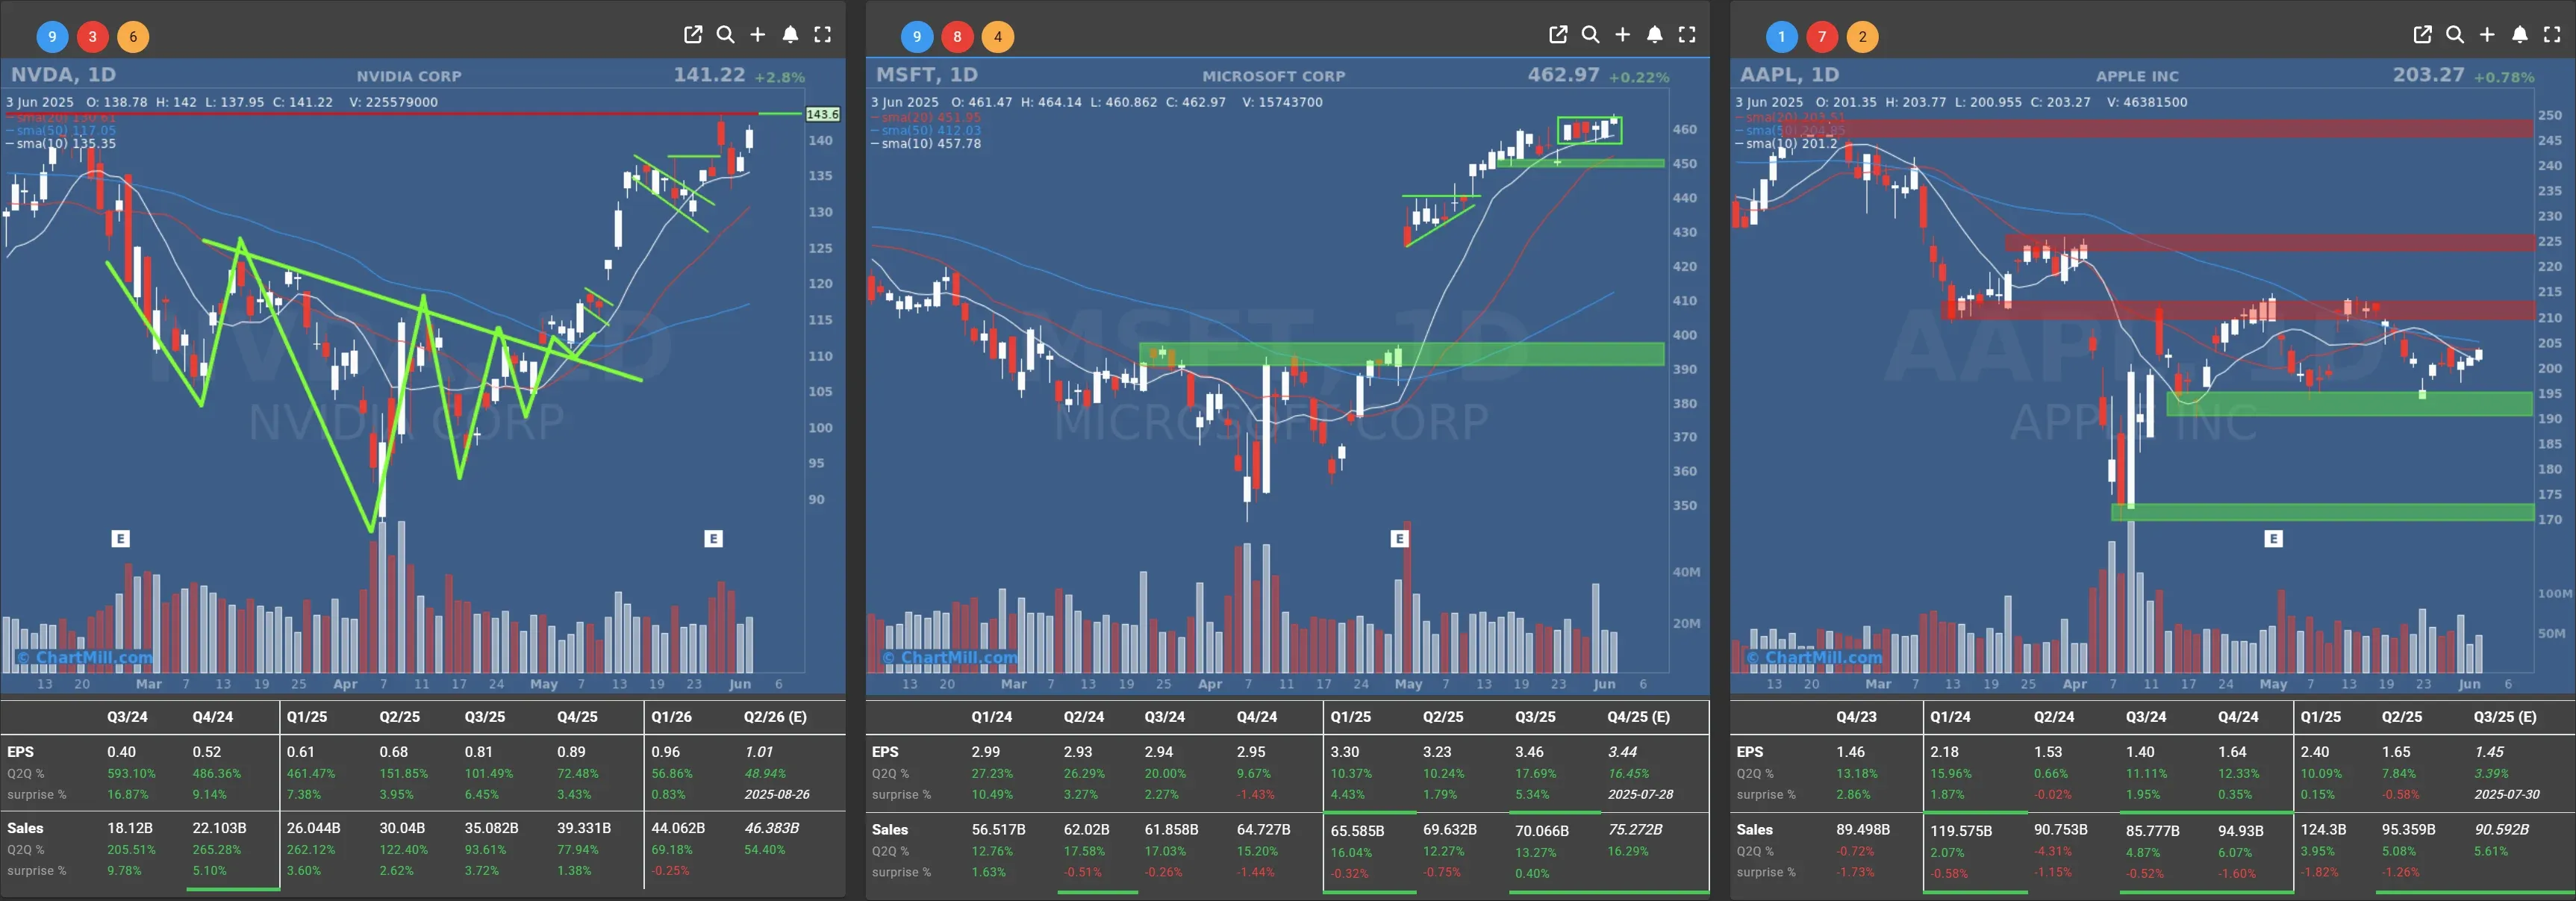The width and height of the screenshot is (2576, 901).
Task: Click AAPL Q1/25 sales 124.3B
Action: click(x=2323, y=830)
